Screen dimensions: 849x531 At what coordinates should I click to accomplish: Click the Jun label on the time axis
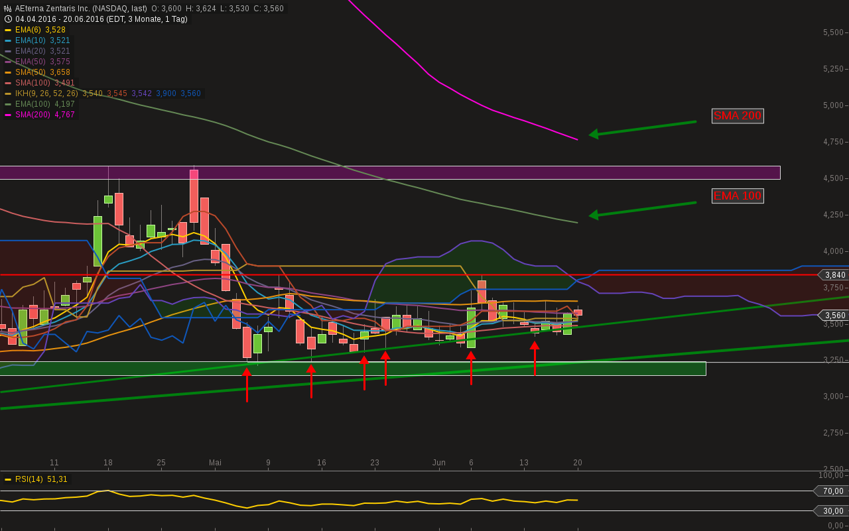tap(439, 463)
